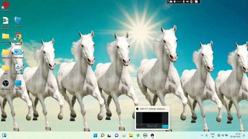
Task: Open Task View on the taskbar
Action: pos(109,136)
